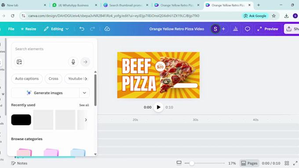Screen dimensions: 299x168
Task: Bookmark this page with the star
Action: 274,16
